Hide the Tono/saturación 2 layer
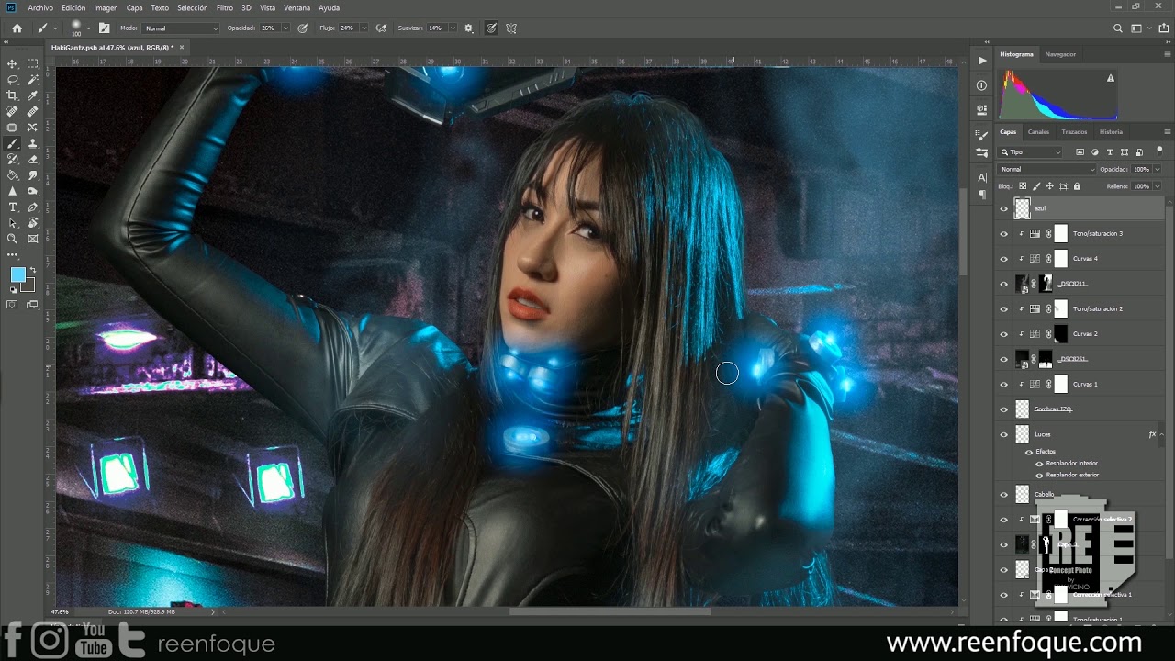 (1003, 308)
